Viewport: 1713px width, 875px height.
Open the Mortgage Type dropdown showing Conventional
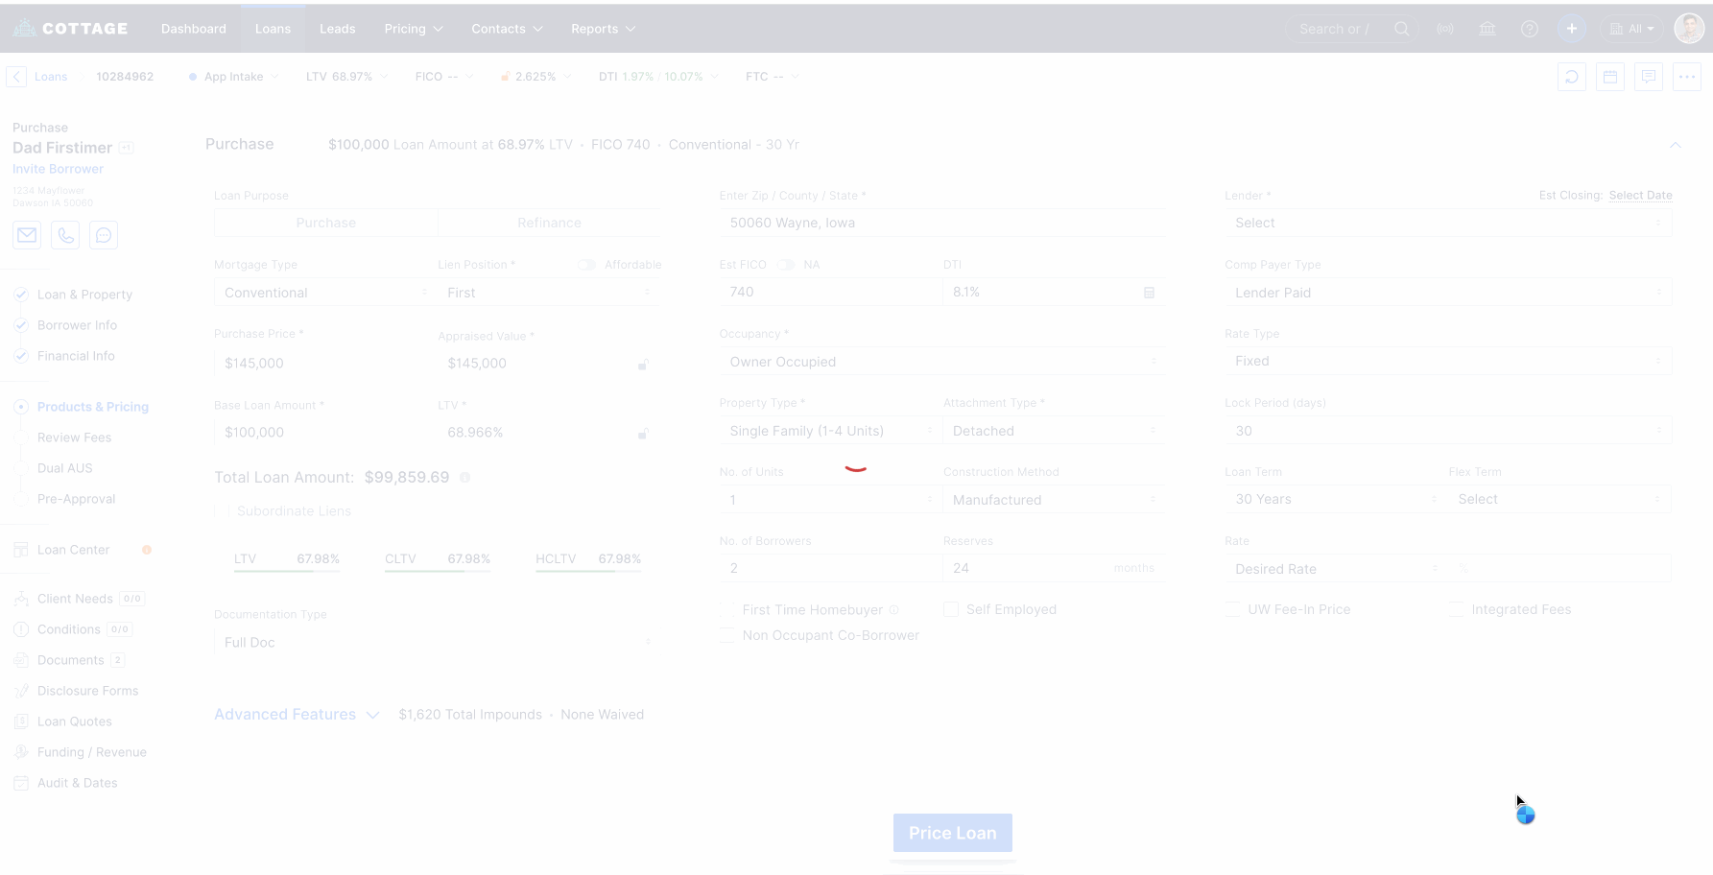(324, 293)
